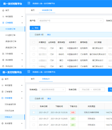Click the red 失败 status tag
The image size is (112, 130).
tap(73, 112)
